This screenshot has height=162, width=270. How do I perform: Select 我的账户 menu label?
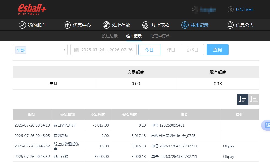37,25
